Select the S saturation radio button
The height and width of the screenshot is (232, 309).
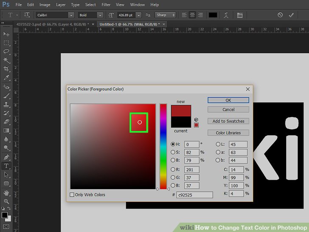[173, 152]
